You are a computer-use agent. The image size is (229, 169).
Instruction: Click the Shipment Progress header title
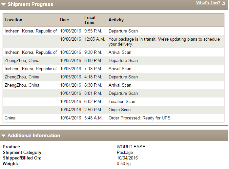[x=30, y=4]
